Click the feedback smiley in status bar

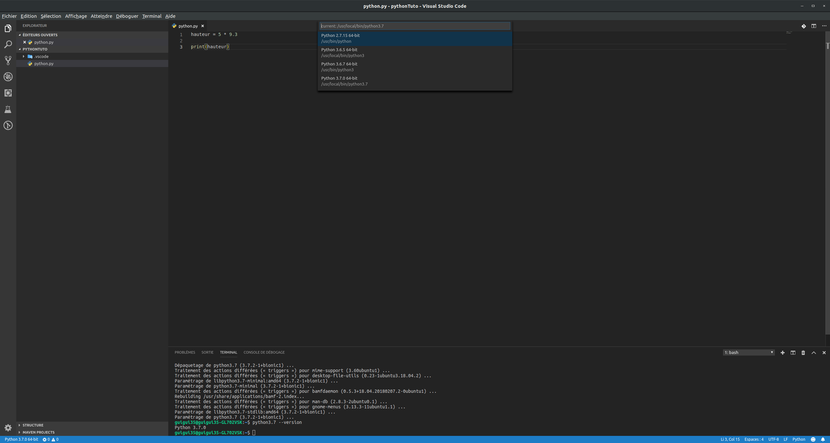pyautogui.click(x=813, y=439)
